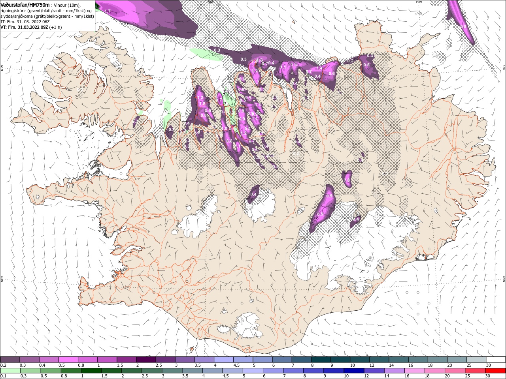The height and width of the screenshot is (379, 506).
Task: Select the 9 royal blue swatch in the bottom row
Action: [x=333, y=371]
